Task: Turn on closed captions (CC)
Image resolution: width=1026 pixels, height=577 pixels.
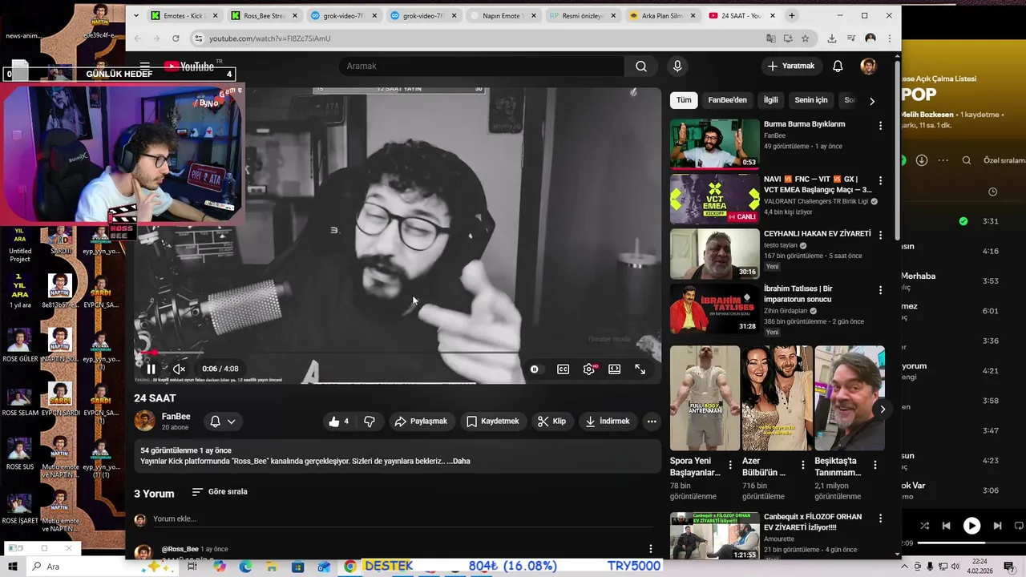Action: tap(563, 369)
